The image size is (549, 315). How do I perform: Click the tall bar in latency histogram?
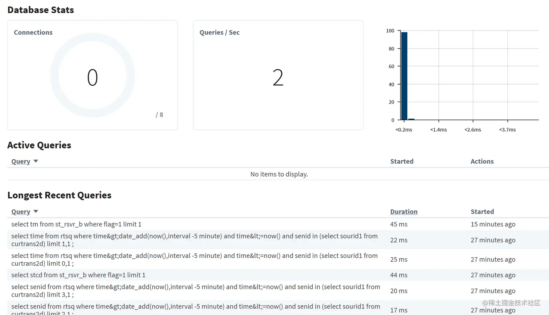pyautogui.click(x=404, y=76)
